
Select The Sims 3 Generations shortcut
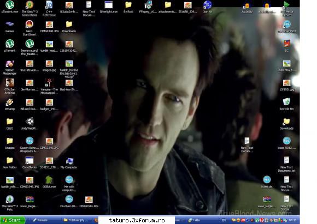(x=30, y=8)
